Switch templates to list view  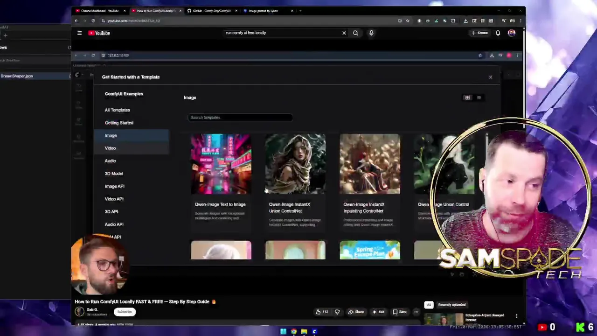tap(479, 98)
